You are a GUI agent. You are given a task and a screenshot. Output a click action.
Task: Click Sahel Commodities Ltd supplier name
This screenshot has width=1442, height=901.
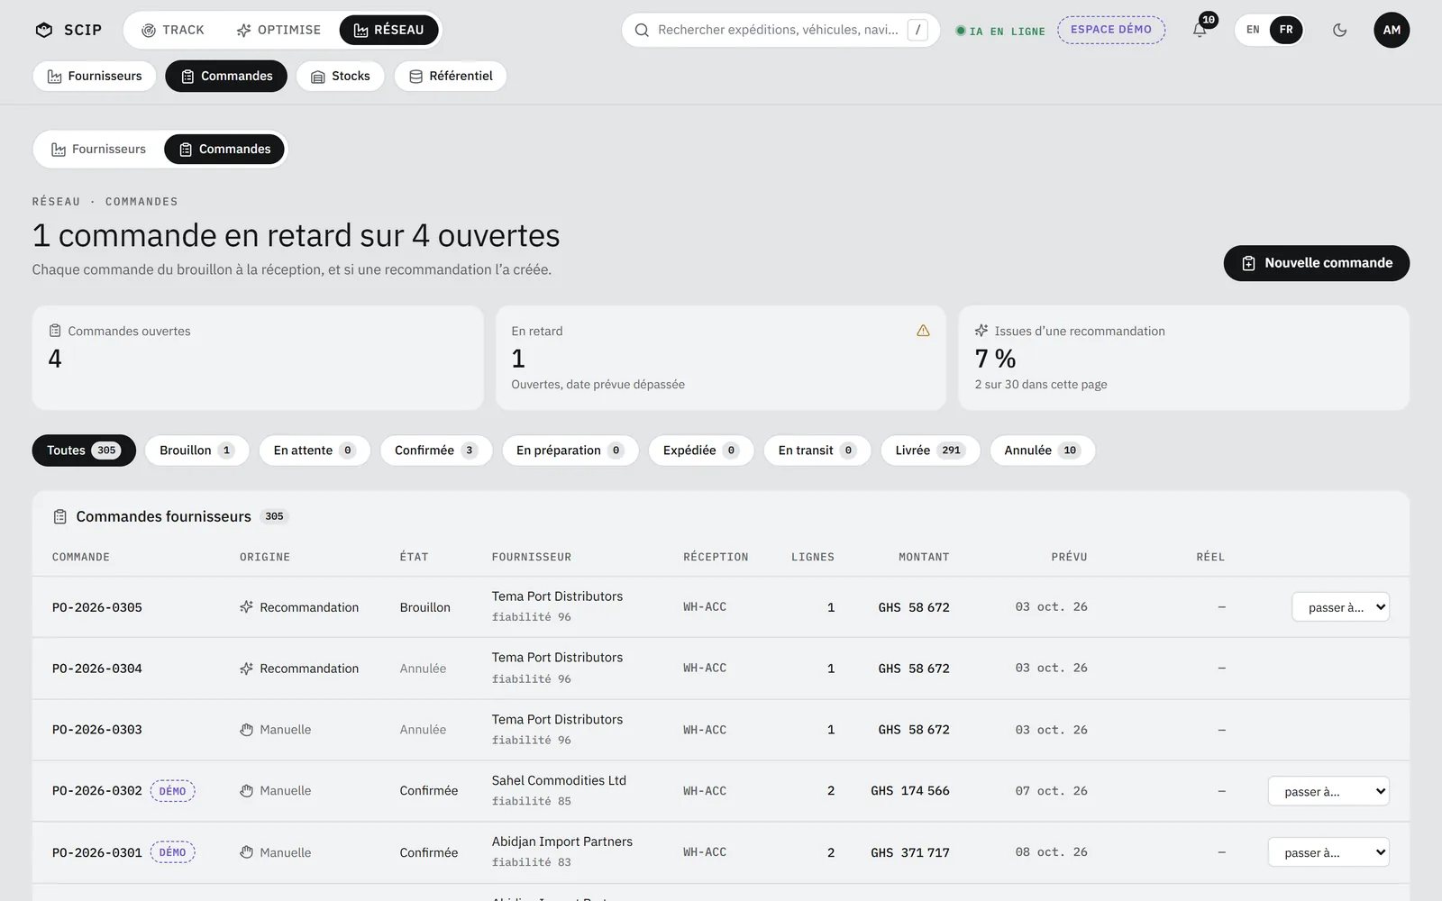pyautogui.click(x=559, y=780)
